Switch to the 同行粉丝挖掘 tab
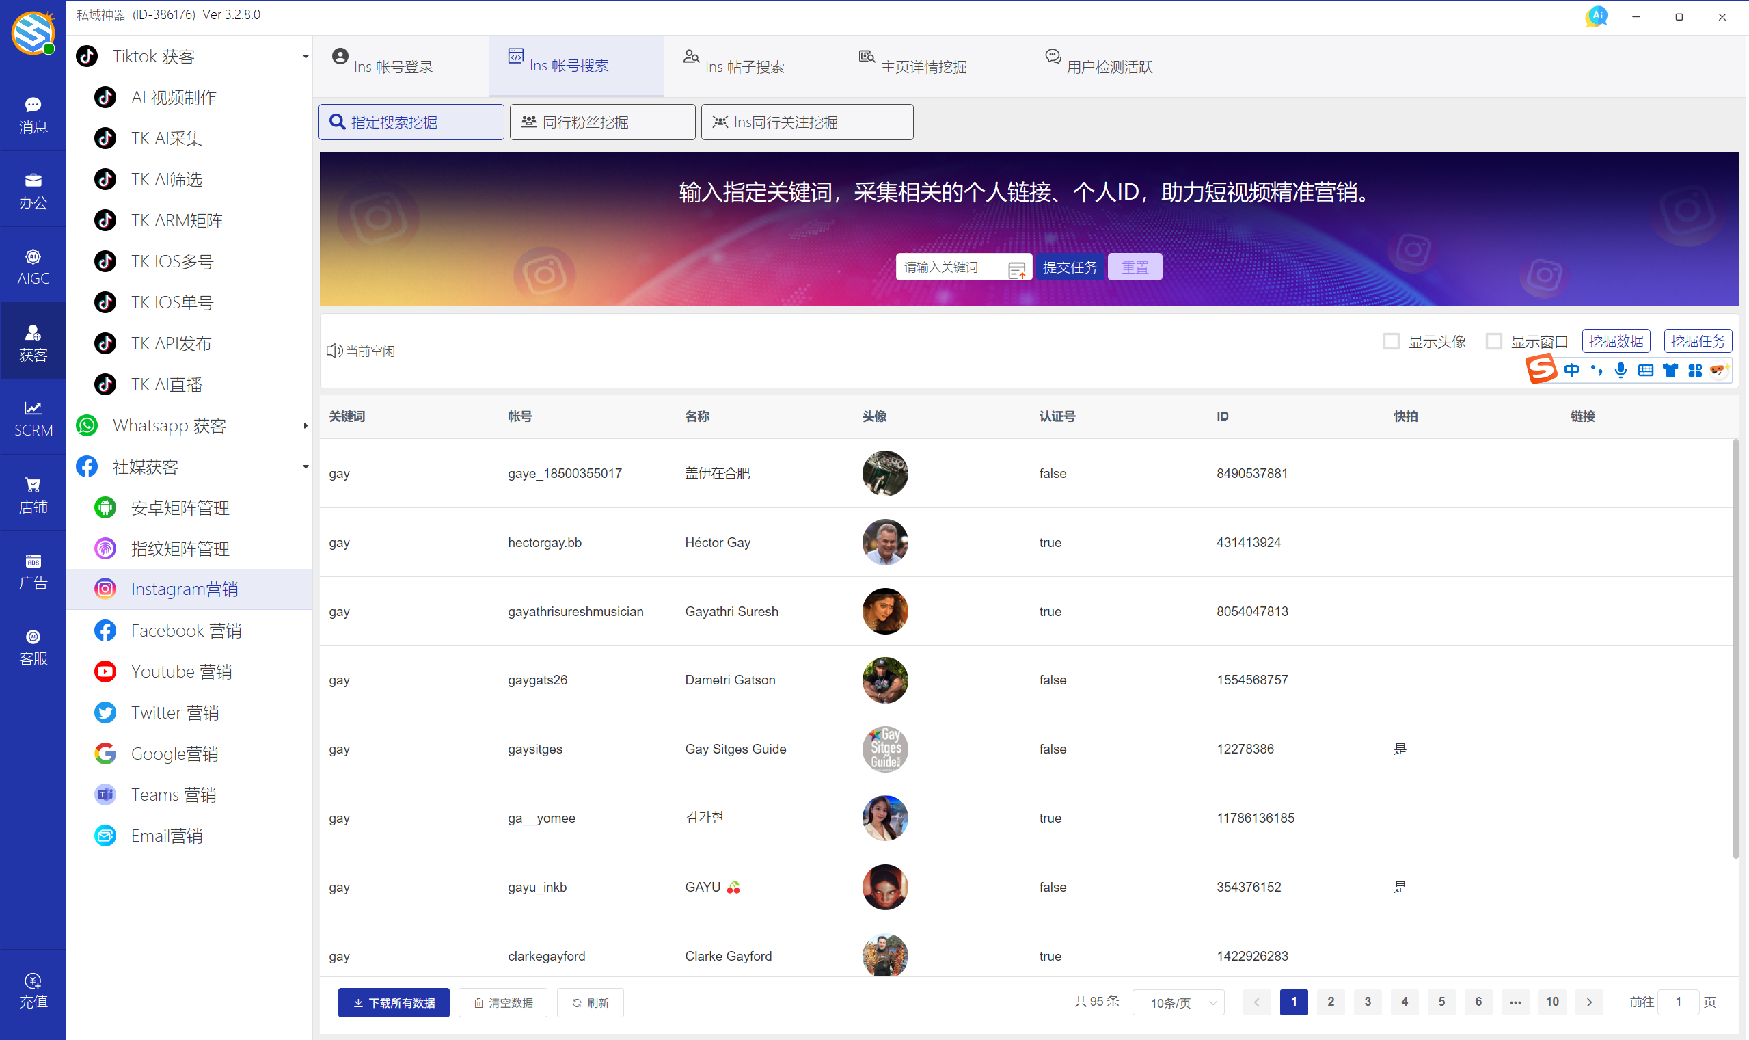Viewport: 1749px width, 1040px height. [601, 121]
